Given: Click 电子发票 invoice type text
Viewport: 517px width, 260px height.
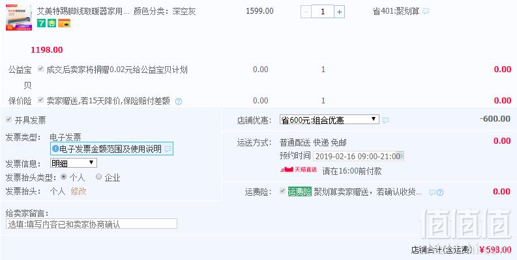Looking at the screenshot, I should tap(65, 137).
